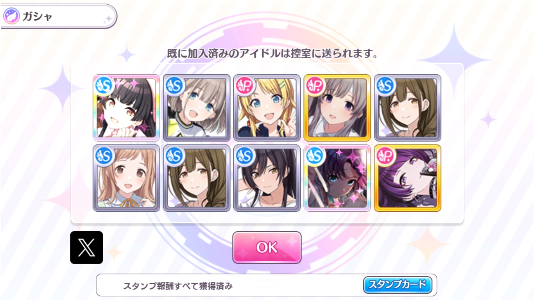Select the black-haired idol with pink sparkles
Viewport: 534px width, 300px height.
coord(126,107)
